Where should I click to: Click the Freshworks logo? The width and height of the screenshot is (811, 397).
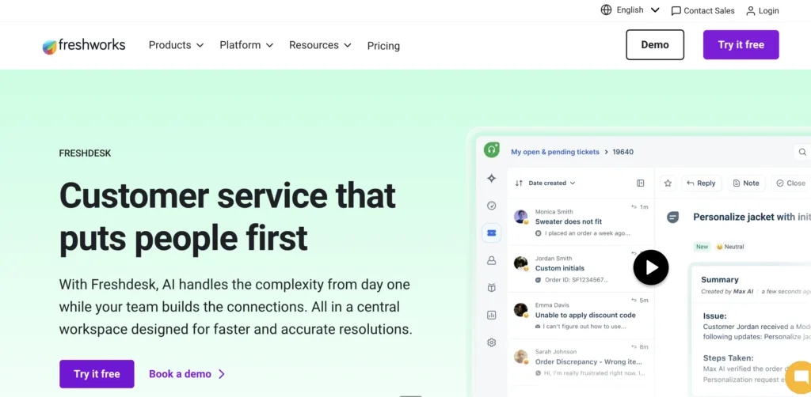(x=84, y=45)
